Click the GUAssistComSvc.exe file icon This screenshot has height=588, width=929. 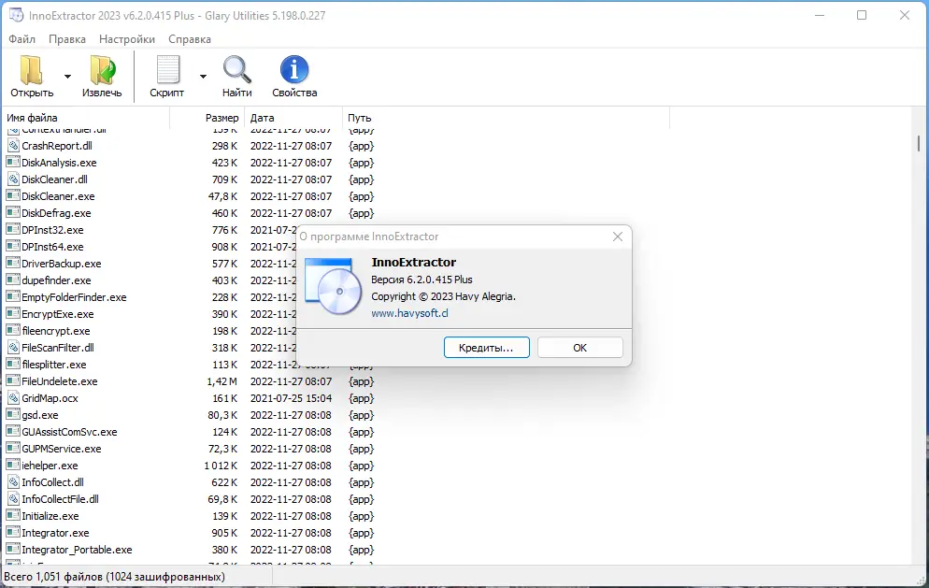[13, 432]
